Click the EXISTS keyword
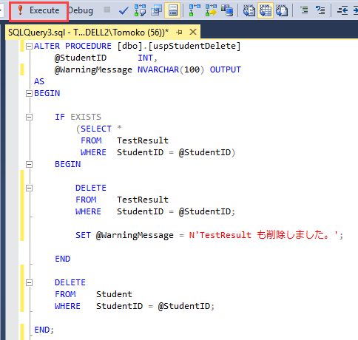Screen dimensions: 358x340 pos(86,117)
